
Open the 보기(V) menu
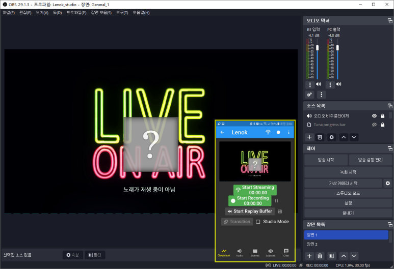42,13
